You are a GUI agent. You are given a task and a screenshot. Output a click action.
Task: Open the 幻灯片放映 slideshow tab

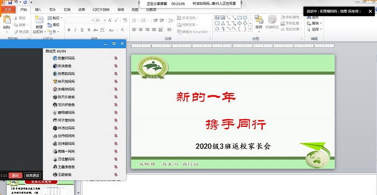[x=101, y=10]
